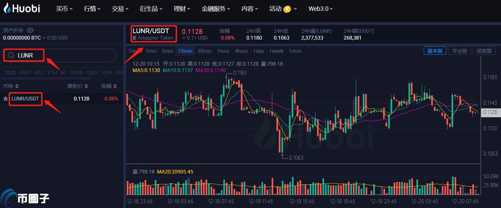Click the current price tag 0.1128
Screen dimensions: 501x208
click(x=490, y=112)
